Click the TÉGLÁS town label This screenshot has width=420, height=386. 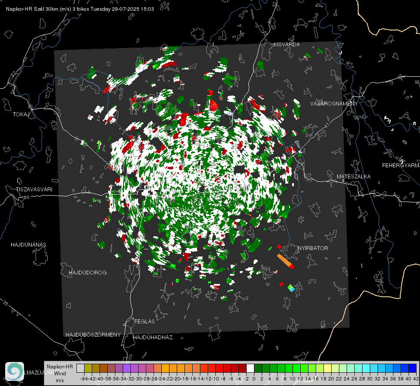pyautogui.click(x=145, y=322)
